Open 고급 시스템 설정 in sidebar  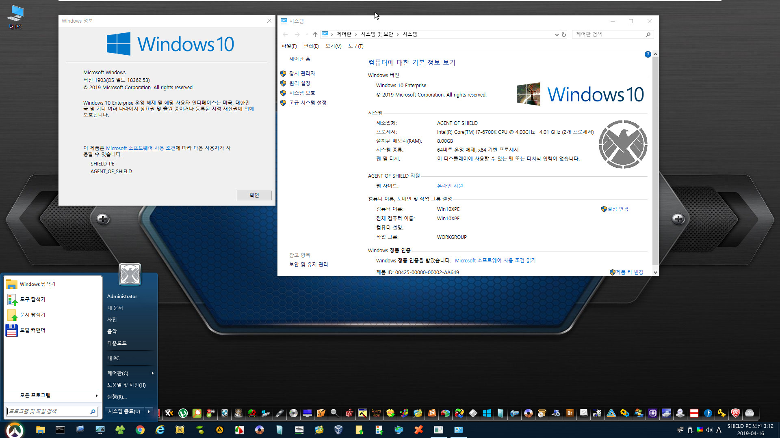308,103
